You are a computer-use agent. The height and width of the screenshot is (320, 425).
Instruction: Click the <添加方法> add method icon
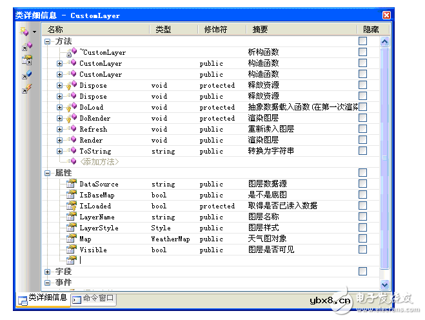click(x=72, y=161)
